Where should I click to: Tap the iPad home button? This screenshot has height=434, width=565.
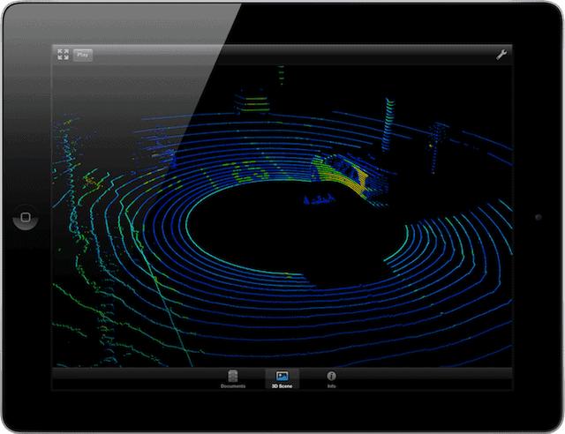point(26,217)
